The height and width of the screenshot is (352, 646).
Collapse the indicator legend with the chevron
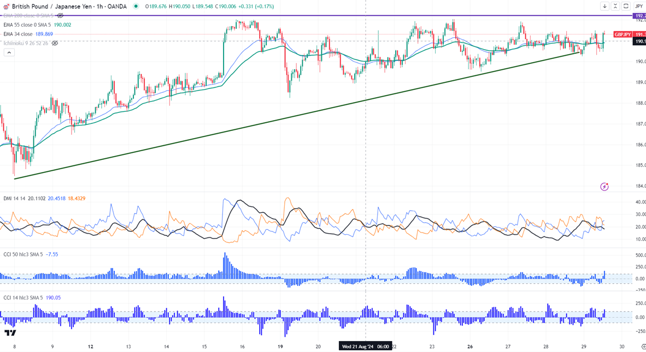click(x=9, y=52)
